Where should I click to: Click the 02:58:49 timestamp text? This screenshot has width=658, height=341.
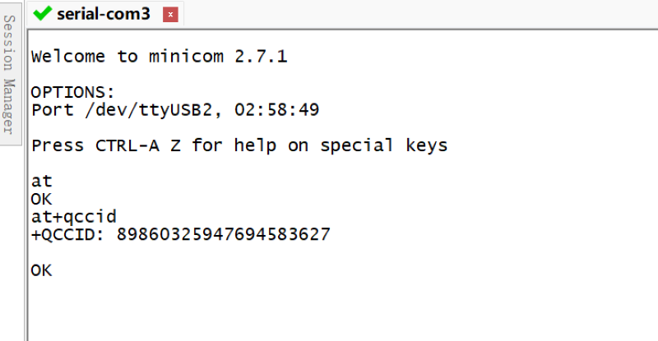(x=277, y=110)
